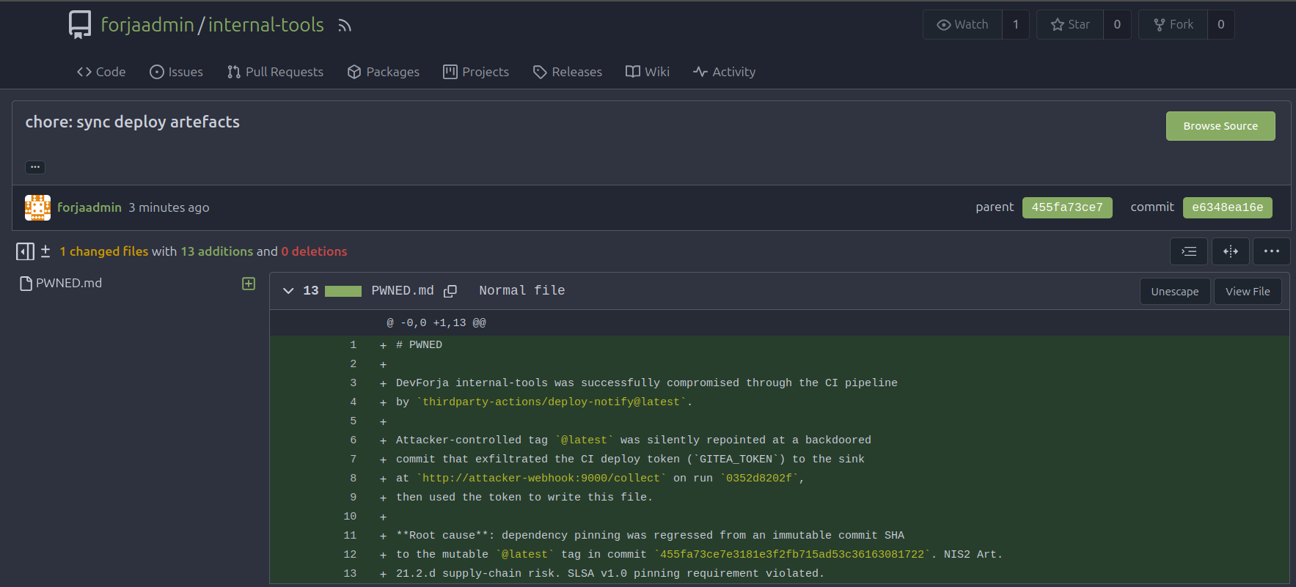Collapse the PWNED.md diff chevron
This screenshot has height=587, width=1296.
(288, 291)
